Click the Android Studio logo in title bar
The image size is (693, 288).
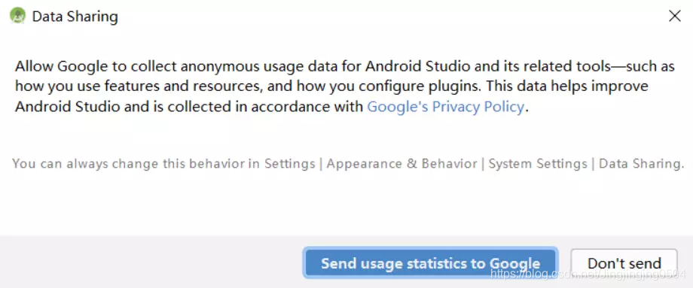tap(17, 17)
